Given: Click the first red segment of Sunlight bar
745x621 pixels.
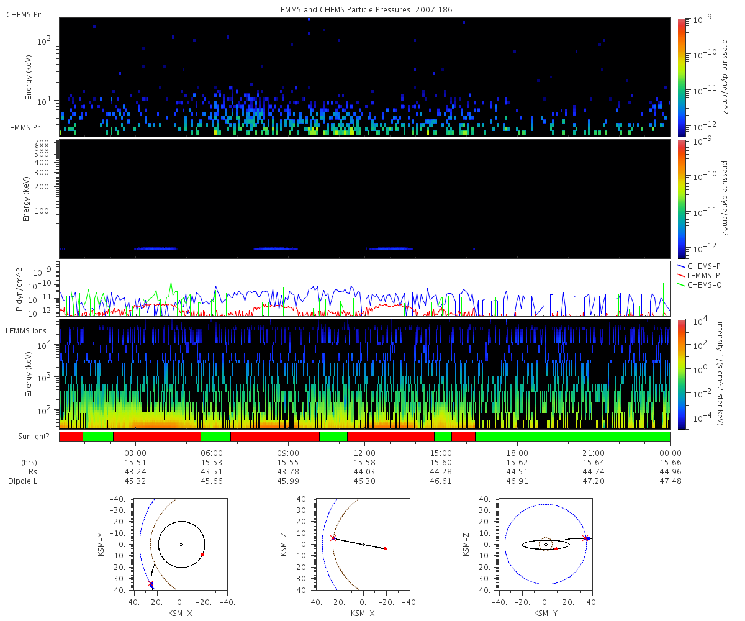Looking at the screenshot, I should click(71, 437).
